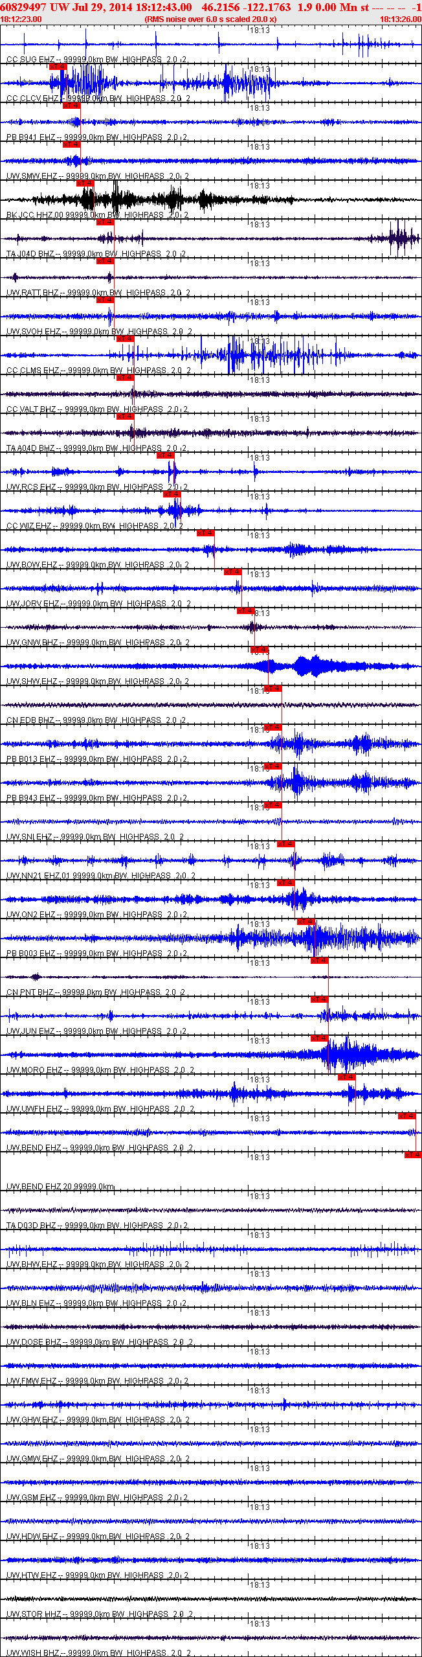Click the longitude value -122.1763
422x1657 pixels.
coord(267,7)
